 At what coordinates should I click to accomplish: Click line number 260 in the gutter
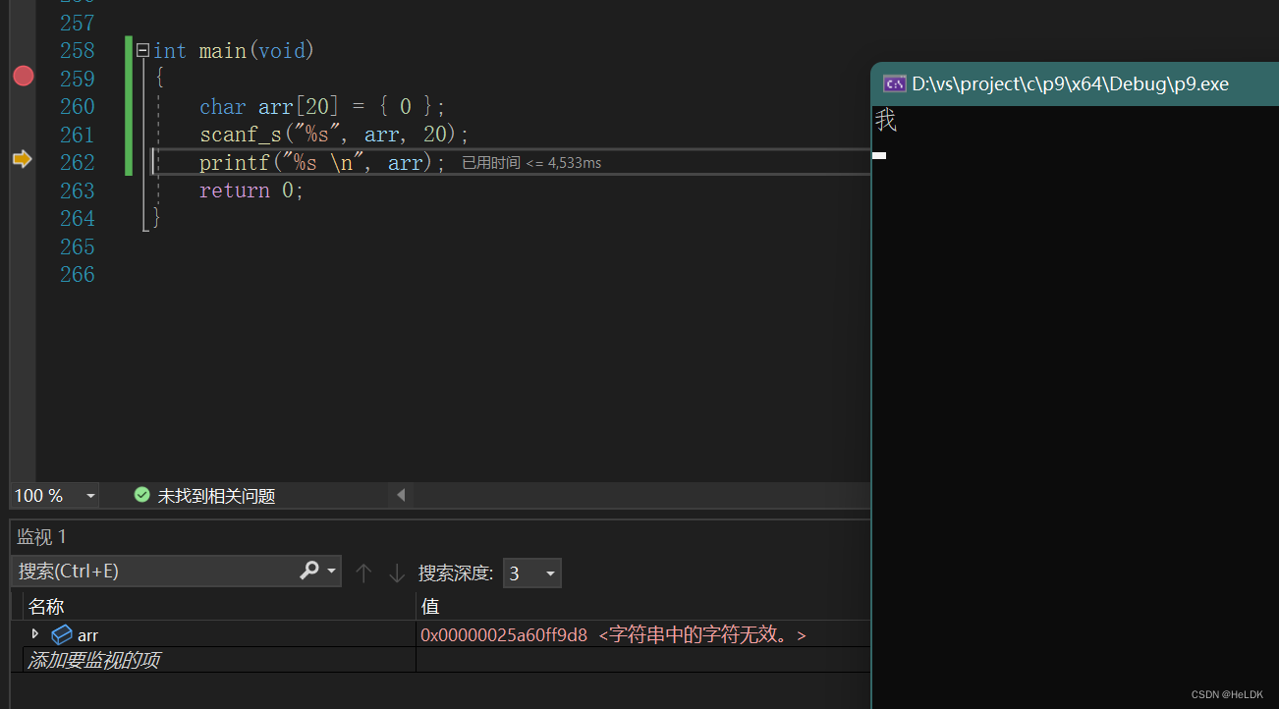77,106
